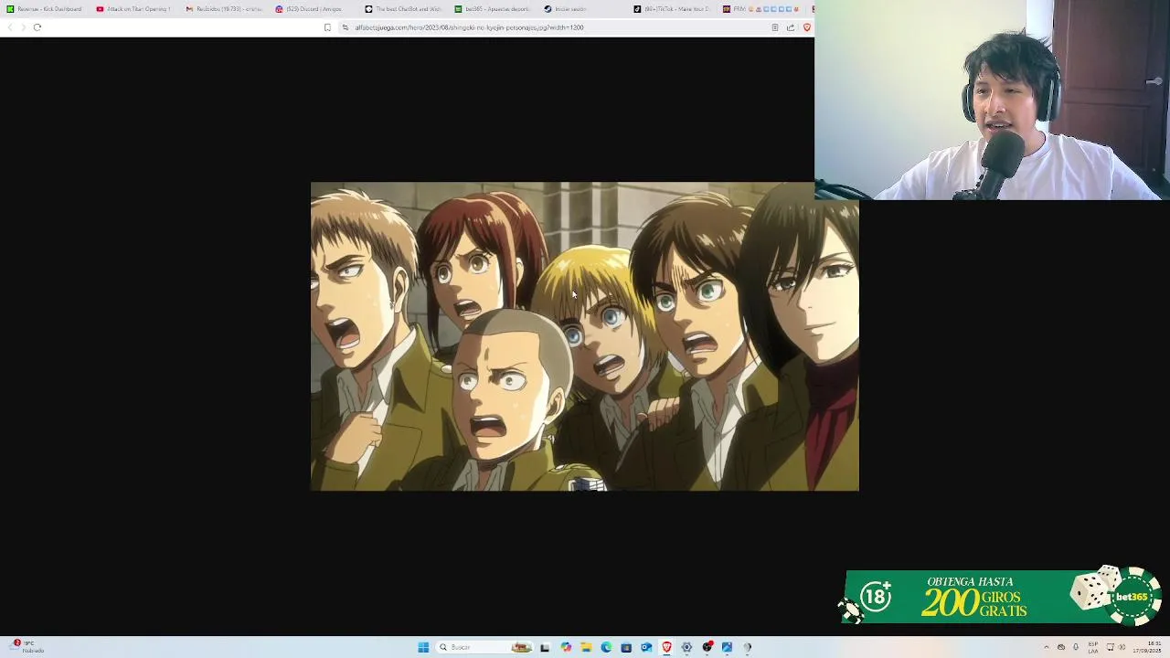Open the weather widget on the taskbar
Viewport: 1170px width, 658px height.
pyautogui.click(x=26, y=647)
